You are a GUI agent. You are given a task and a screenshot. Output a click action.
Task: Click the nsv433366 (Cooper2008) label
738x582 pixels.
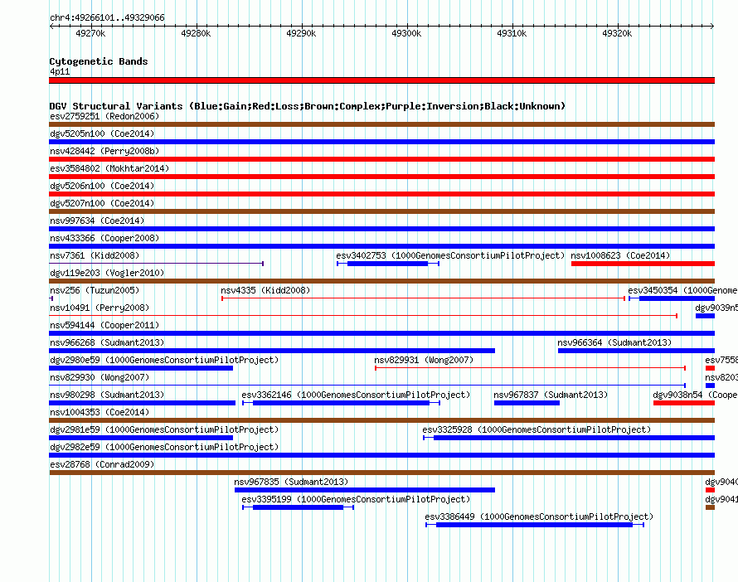[x=104, y=238]
